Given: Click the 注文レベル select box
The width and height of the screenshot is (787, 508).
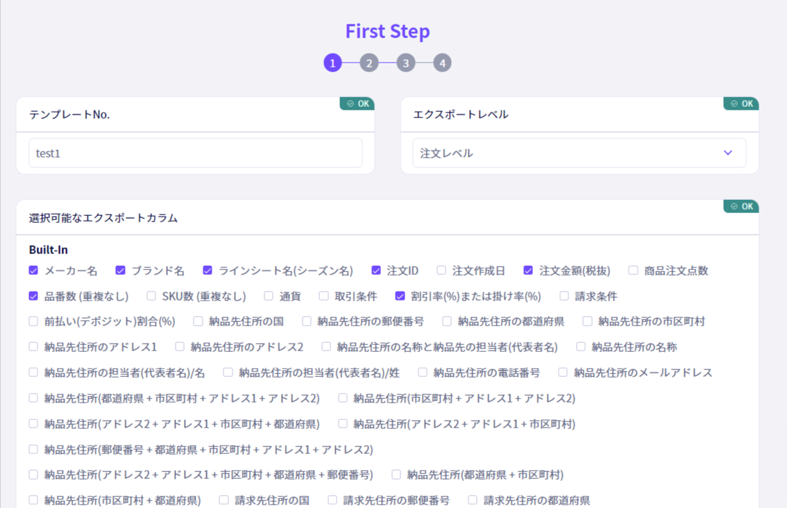Looking at the screenshot, I should coord(579,153).
